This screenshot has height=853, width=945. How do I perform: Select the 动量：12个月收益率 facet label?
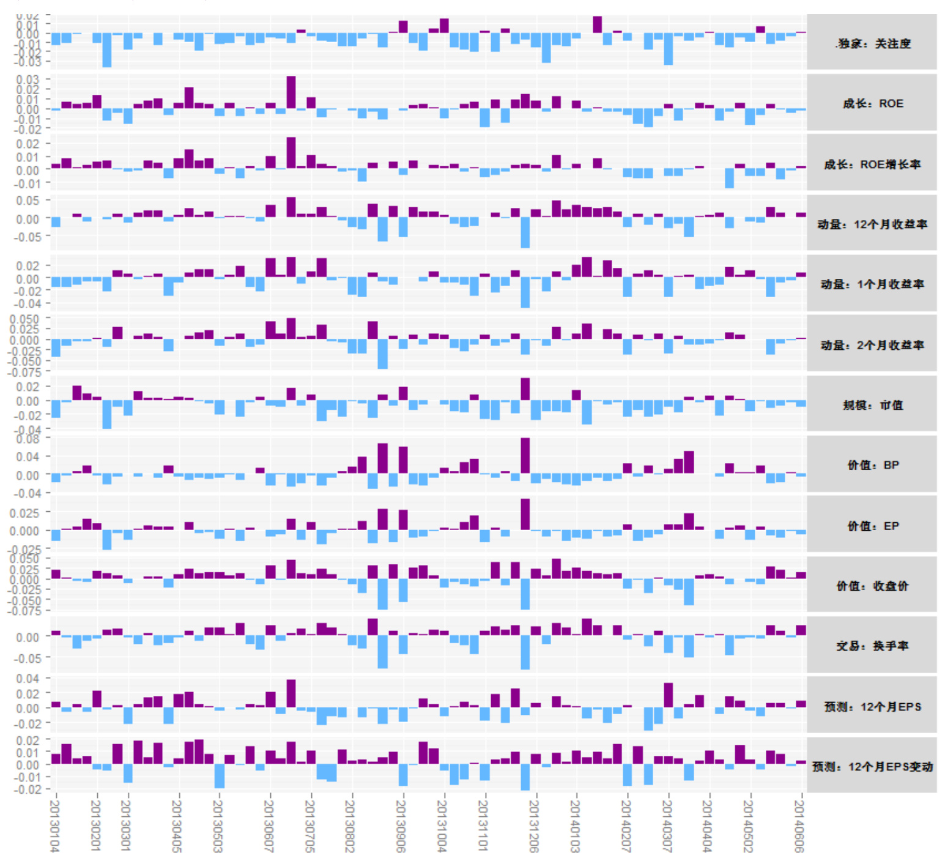pos(872,224)
